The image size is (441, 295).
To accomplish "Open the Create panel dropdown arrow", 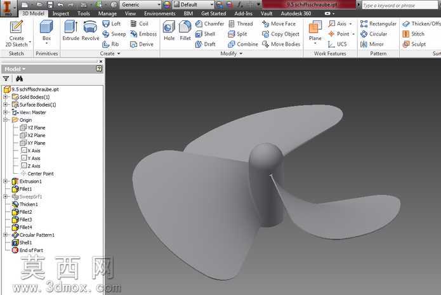I will tap(119, 53).
